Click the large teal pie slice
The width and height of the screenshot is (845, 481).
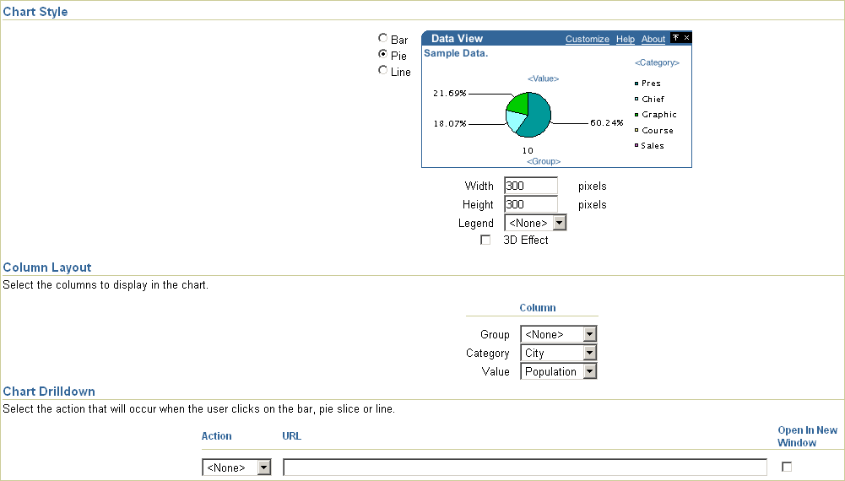[x=539, y=116]
